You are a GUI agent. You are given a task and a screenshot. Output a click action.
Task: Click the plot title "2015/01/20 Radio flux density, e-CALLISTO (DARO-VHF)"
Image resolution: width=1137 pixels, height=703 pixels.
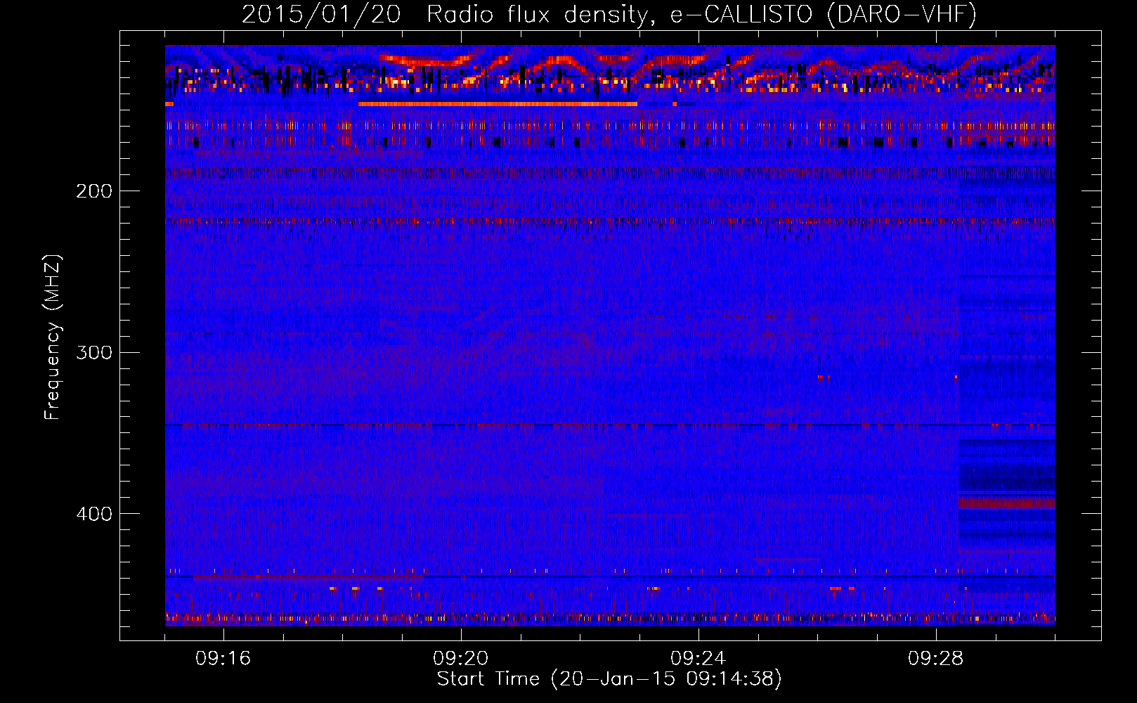(x=609, y=14)
